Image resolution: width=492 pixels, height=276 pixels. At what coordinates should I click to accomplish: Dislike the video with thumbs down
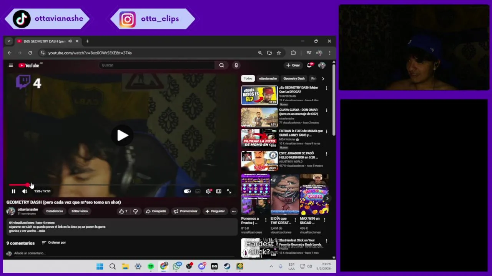pos(135,211)
